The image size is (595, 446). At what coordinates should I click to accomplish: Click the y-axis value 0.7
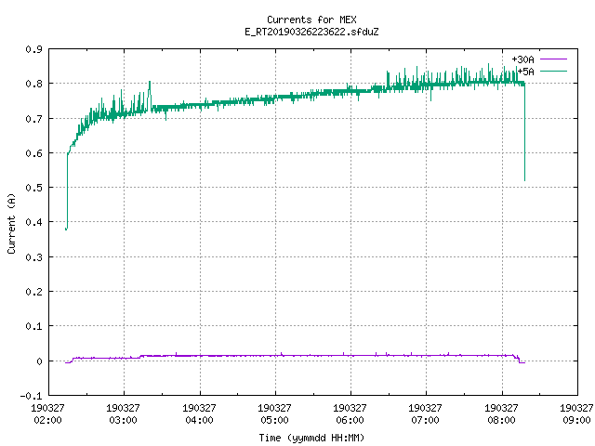tap(33, 119)
